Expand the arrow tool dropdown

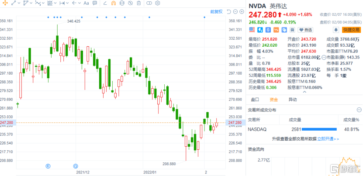[x=80, y=3]
